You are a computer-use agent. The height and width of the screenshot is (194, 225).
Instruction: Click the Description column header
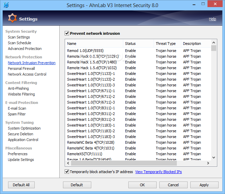click(196, 44)
